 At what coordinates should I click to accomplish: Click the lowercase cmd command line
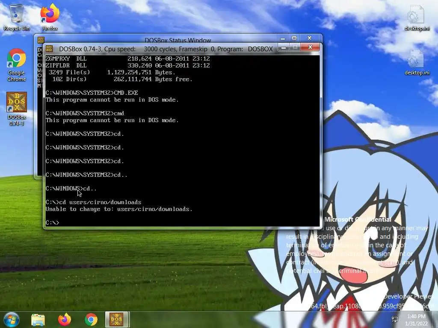coord(85,113)
